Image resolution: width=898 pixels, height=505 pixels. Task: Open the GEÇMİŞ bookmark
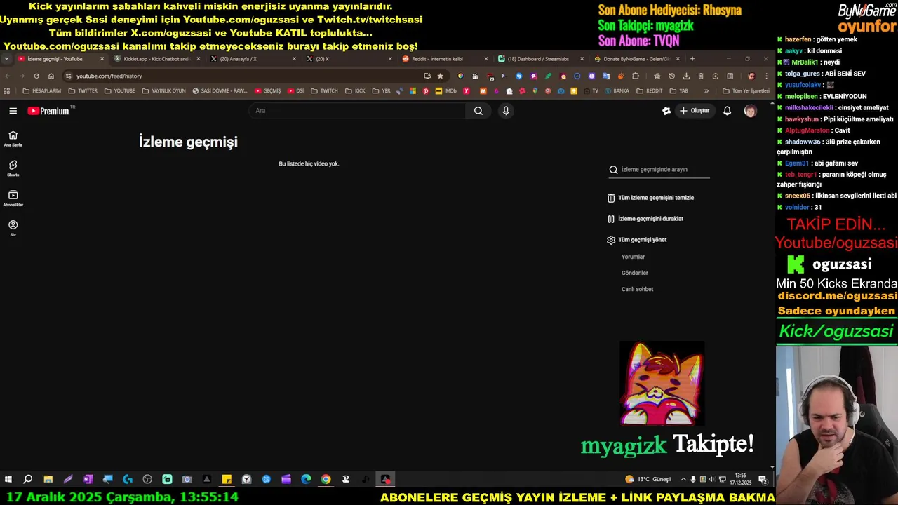(267, 90)
